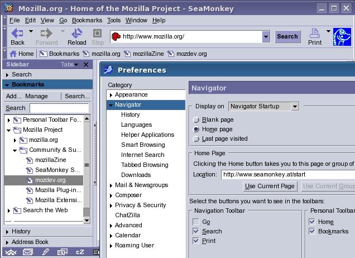Open Mail & Newsgroups via envelope icon
This screenshot has width=355, height=258.
(x=28, y=252)
